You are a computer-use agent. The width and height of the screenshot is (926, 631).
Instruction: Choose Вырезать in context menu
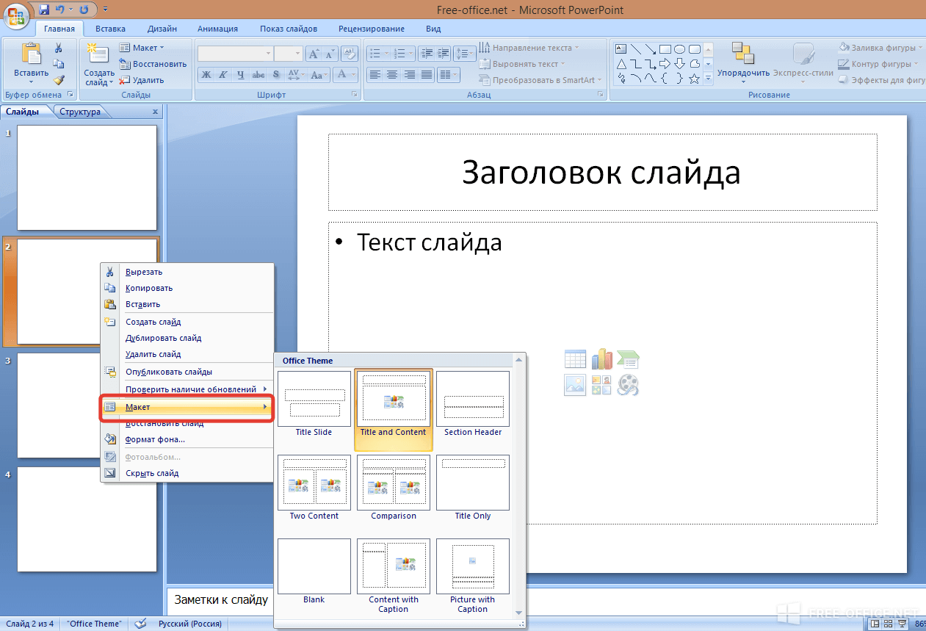pyautogui.click(x=187, y=272)
